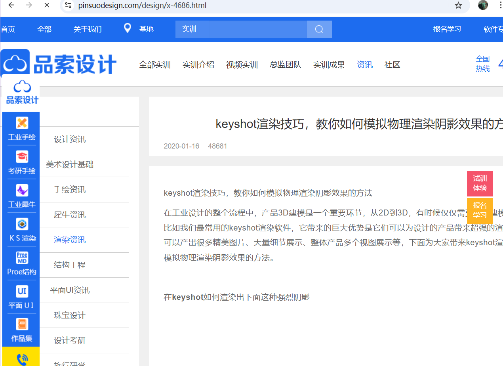
Task: Click the publish date 2020-01-16
Action: 181,146
